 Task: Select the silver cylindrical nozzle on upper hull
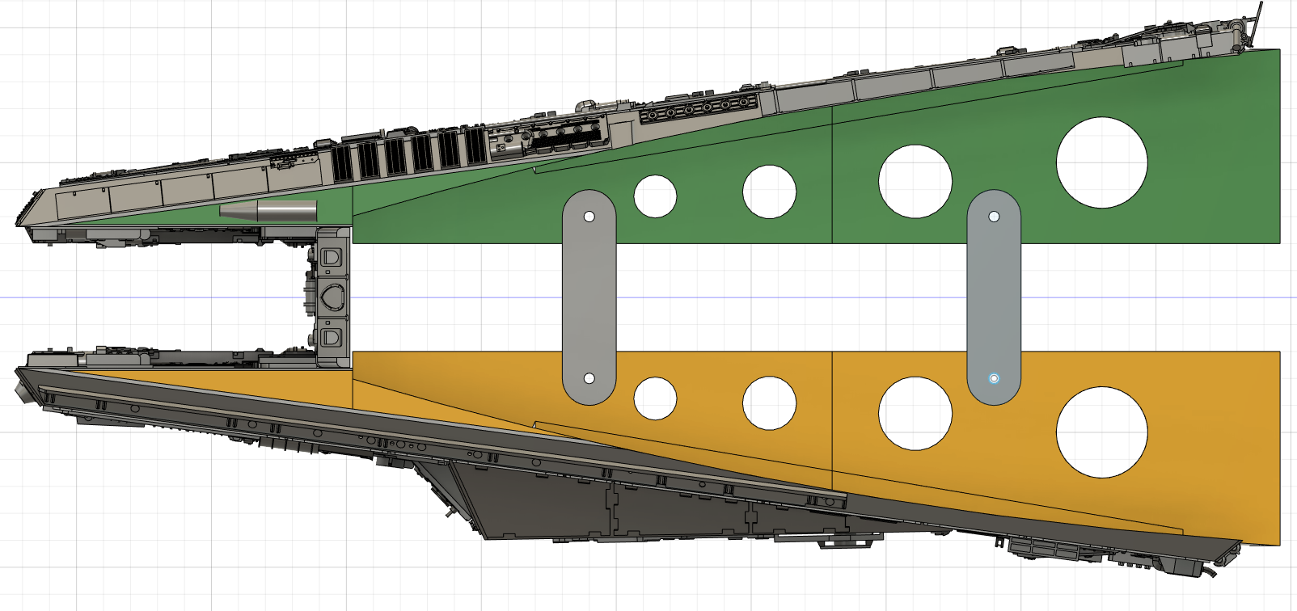(x=268, y=211)
